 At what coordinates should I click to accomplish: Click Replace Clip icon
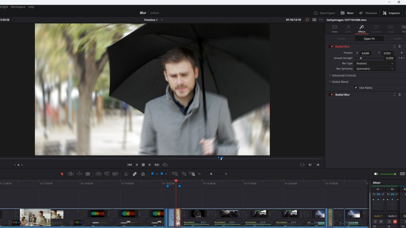pyautogui.click(x=115, y=174)
